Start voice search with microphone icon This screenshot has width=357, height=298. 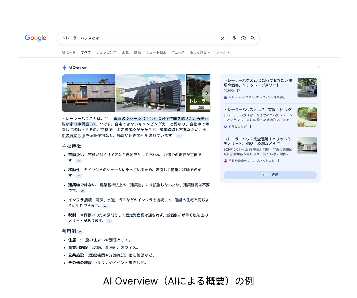point(234,38)
